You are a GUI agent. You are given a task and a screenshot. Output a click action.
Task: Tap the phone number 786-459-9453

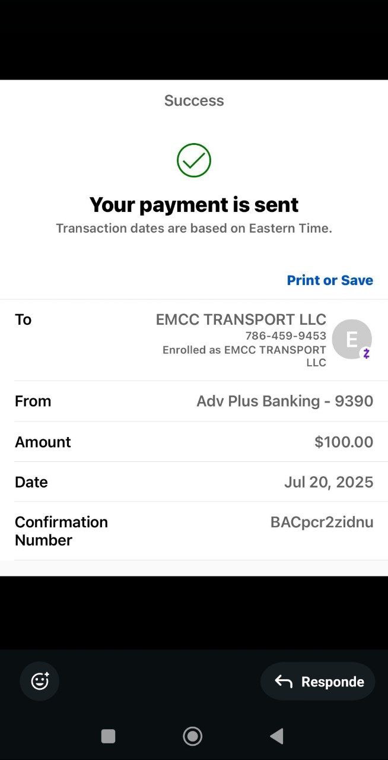click(x=285, y=336)
